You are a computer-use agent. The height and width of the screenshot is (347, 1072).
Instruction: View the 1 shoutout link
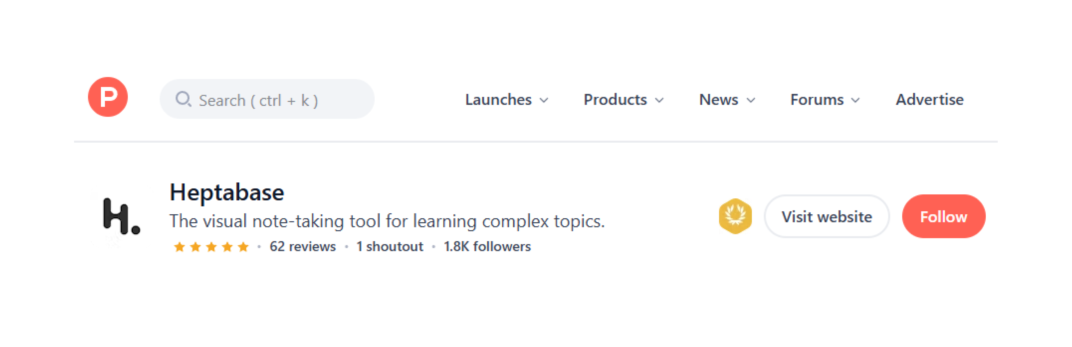[389, 247]
